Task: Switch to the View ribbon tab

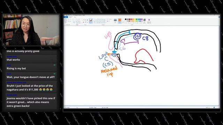Action: coord(75,17)
